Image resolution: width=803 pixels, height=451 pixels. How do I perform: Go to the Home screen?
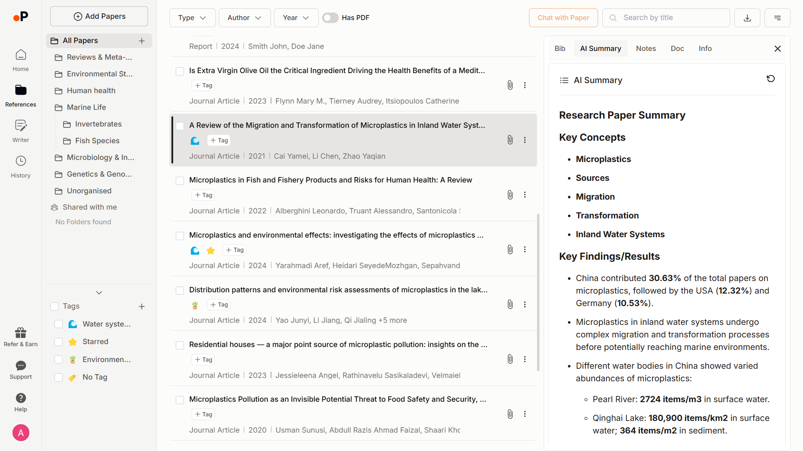tap(20, 60)
